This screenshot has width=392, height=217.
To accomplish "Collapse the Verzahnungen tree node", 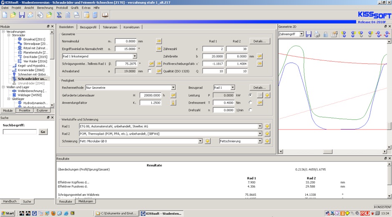I will pyautogui.click(x=3, y=32).
